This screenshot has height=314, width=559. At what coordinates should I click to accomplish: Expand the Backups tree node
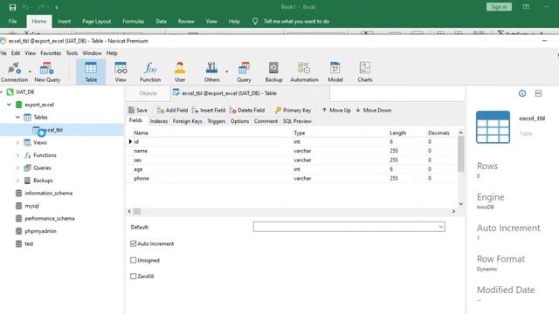tap(17, 181)
